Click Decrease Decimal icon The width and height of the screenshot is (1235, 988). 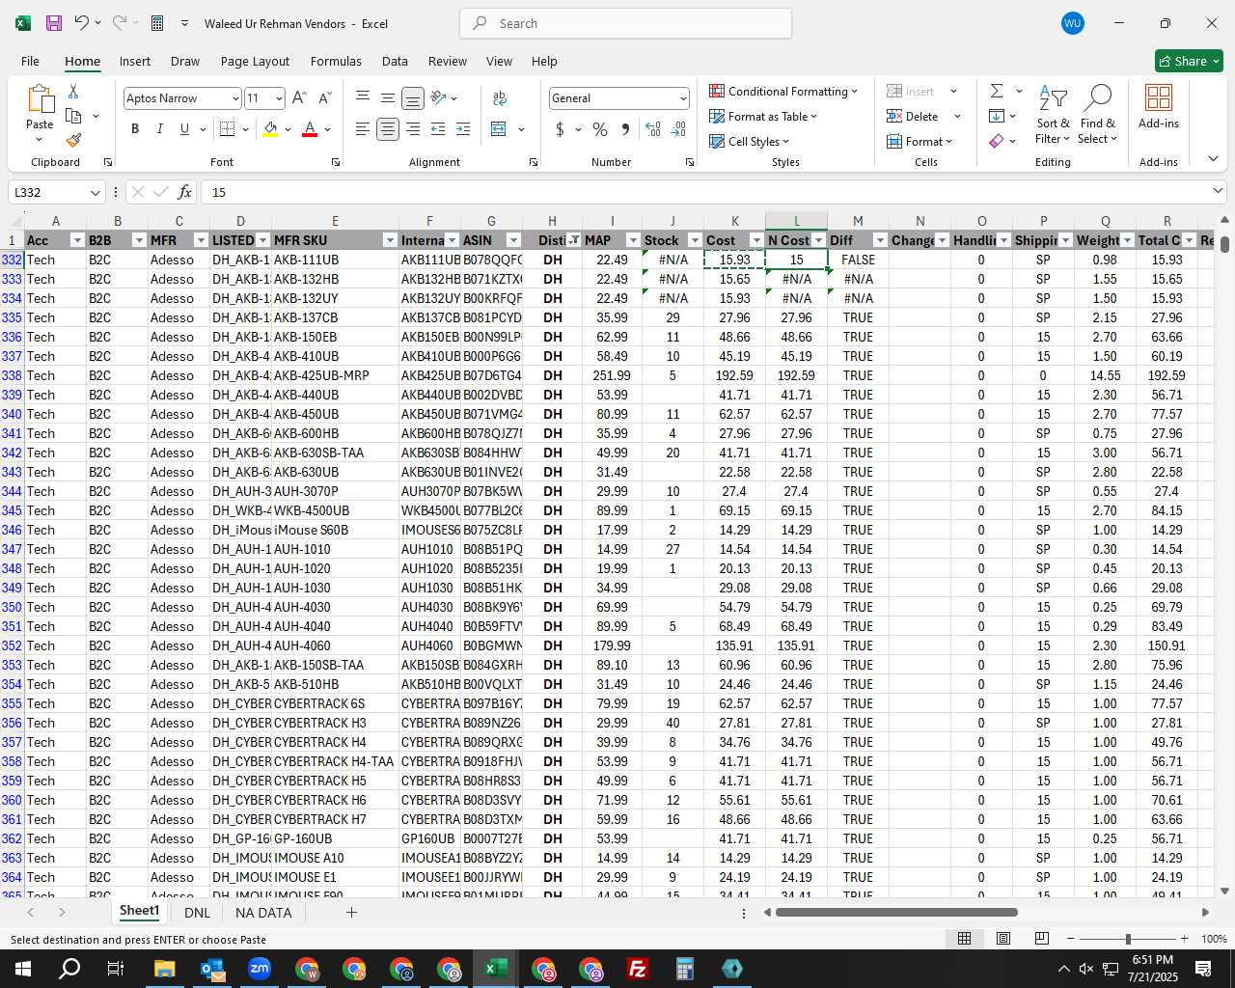pyautogui.click(x=678, y=128)
